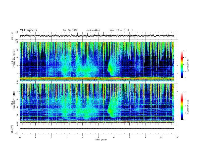This screenshot has height=154, width=199.
Task: Click the ch.1 voltage waveform trace
Action: coord(97,36)
